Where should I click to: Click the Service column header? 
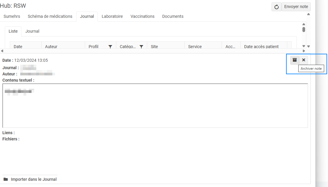[195, 47]
